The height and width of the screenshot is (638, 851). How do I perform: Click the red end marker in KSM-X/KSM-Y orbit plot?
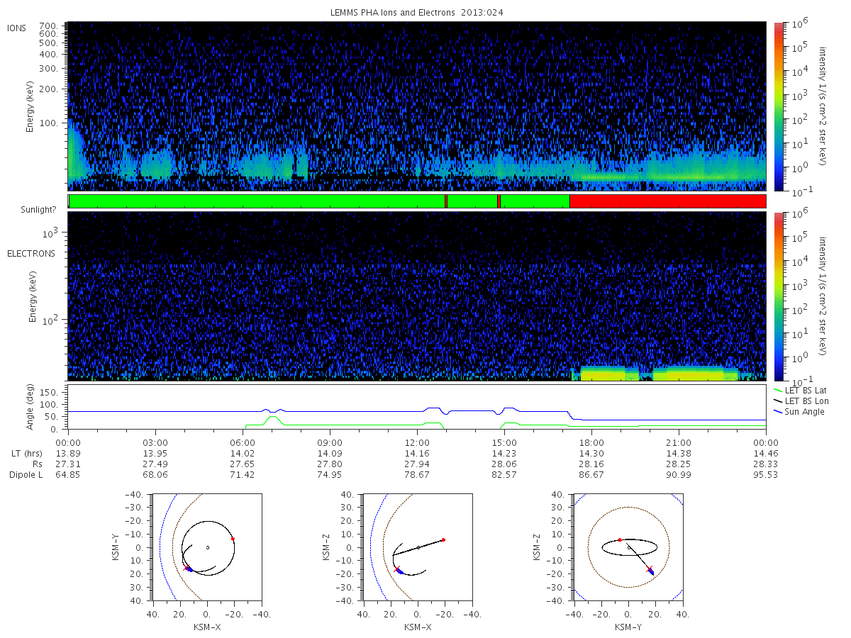click(233, 539)
